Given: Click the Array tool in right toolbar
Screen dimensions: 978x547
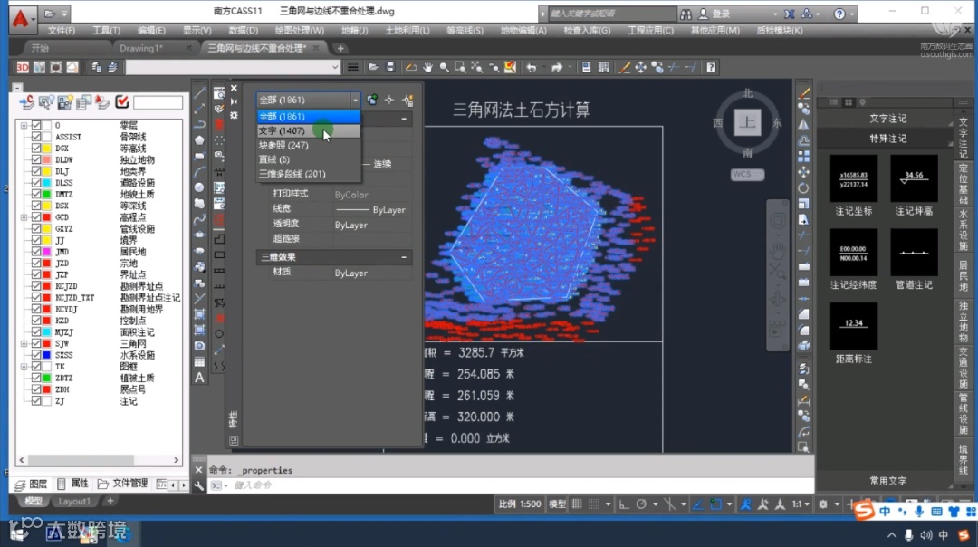Looking at the screenshot, I should [x=803, y=156].
